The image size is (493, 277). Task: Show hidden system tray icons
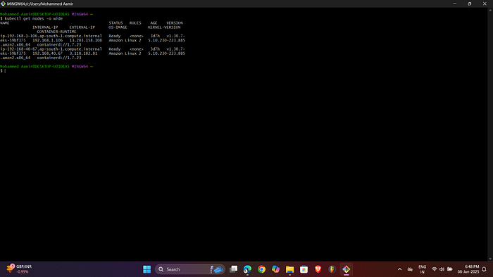point(399,269)
